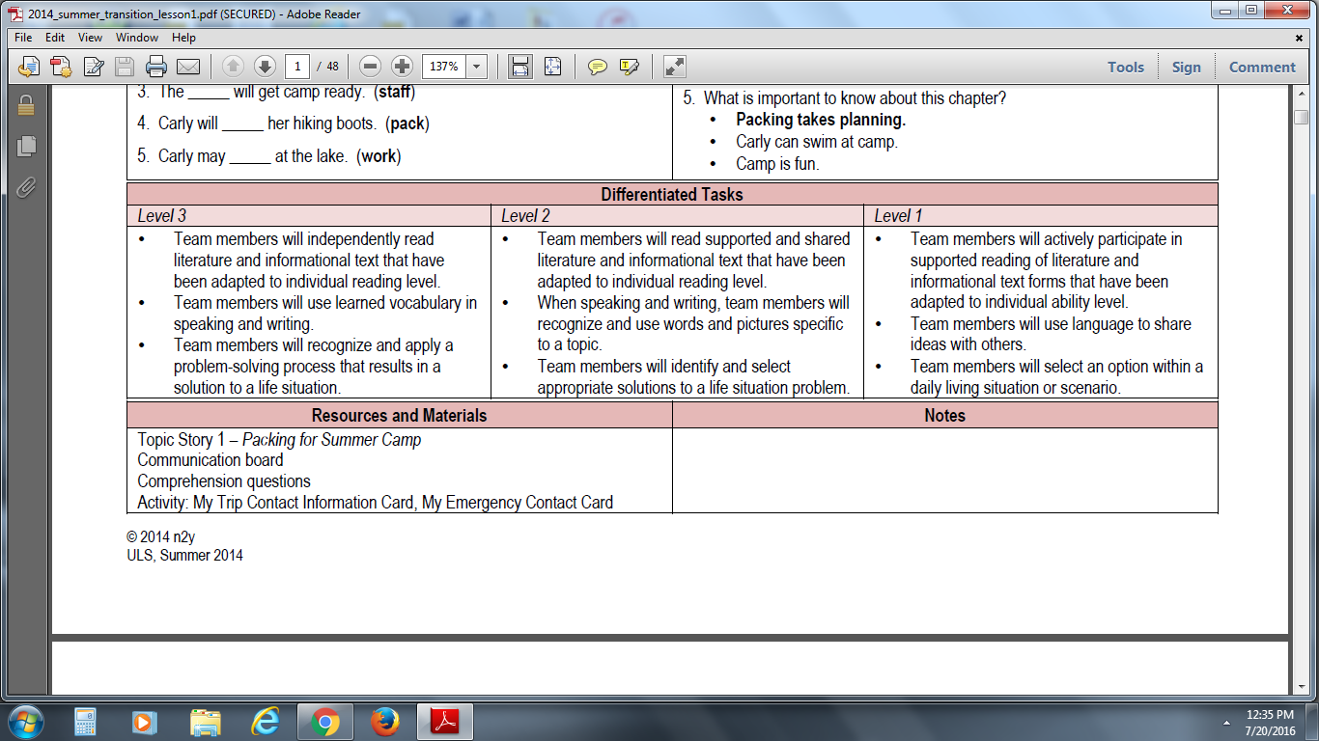Open the Tools pane

click(1125, 67)
